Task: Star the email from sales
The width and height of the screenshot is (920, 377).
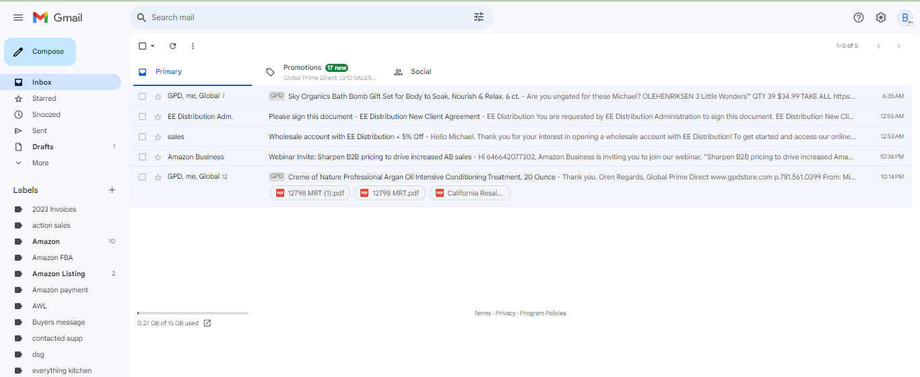Action: point(158,136)
